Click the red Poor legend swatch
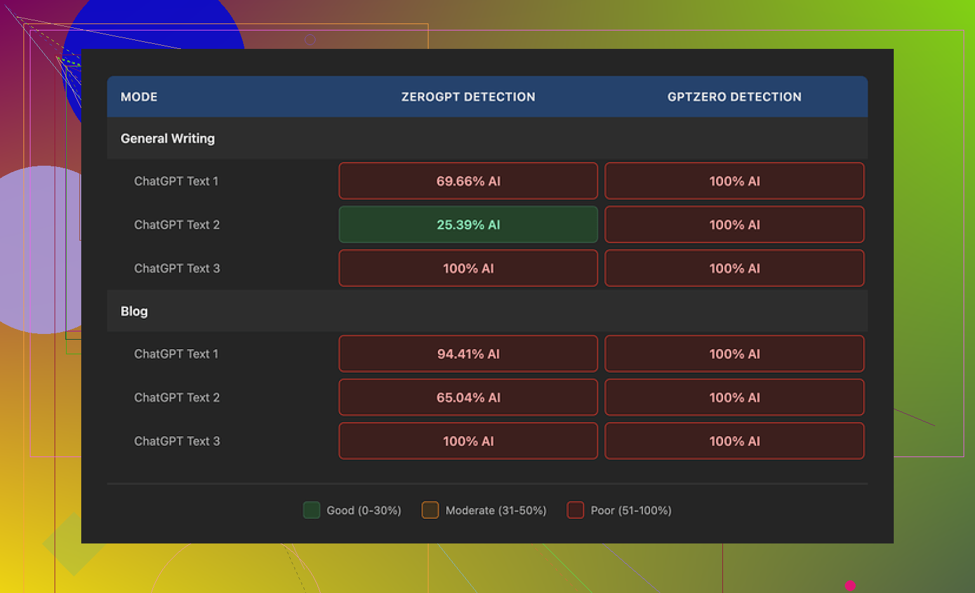Image resolution: width=975 pixels, height=593 pixels. coord(575,510)
